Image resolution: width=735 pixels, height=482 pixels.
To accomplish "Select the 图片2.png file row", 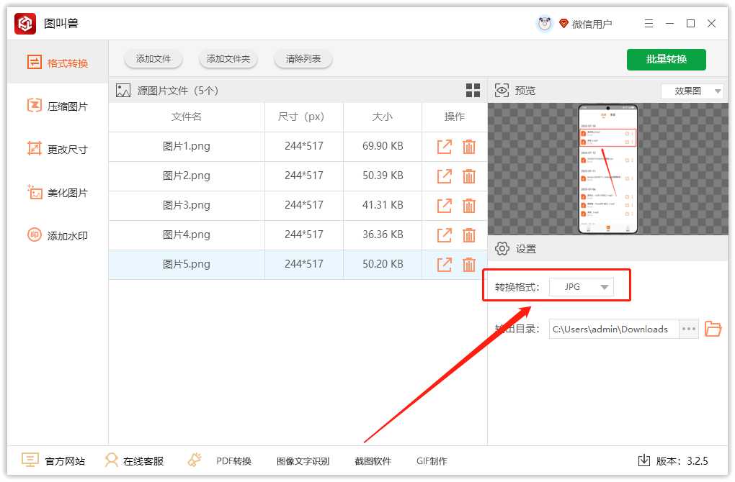I will pos(186,176).
